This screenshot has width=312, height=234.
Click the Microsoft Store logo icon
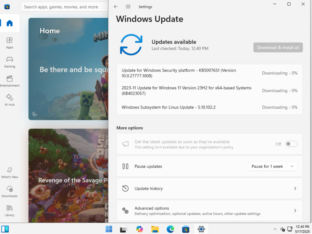click(x=7, y=7)
